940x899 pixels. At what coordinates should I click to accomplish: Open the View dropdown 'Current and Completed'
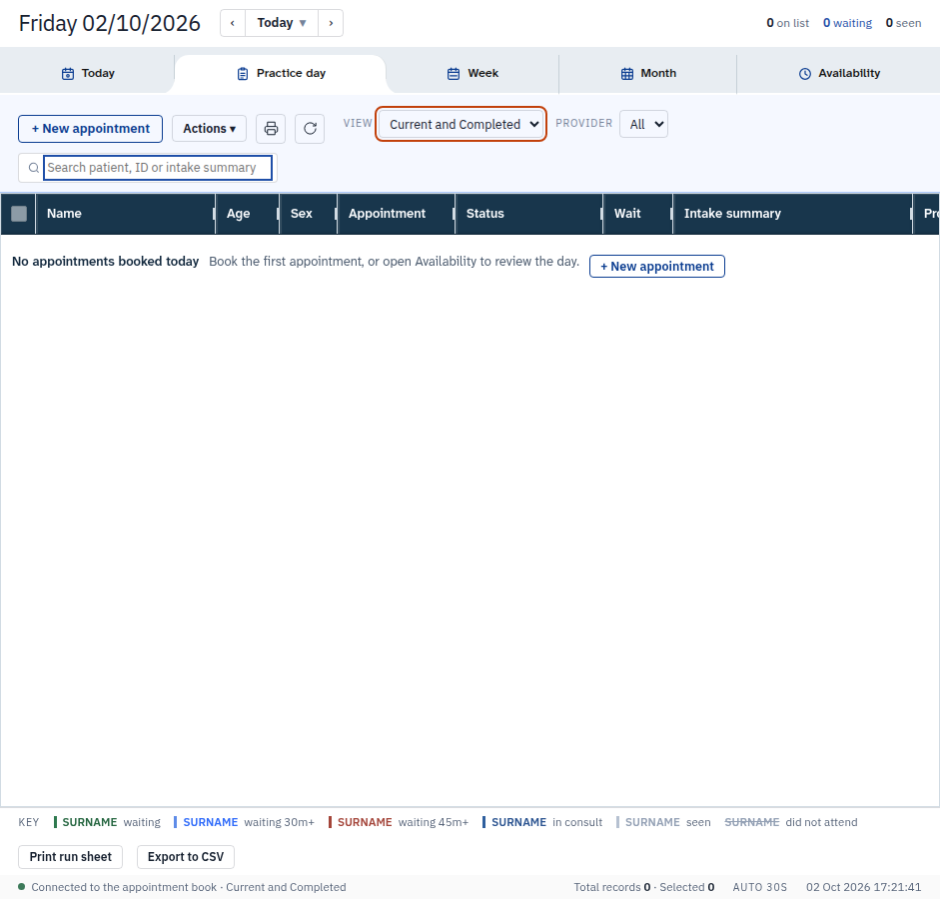[x=461, y=124]
